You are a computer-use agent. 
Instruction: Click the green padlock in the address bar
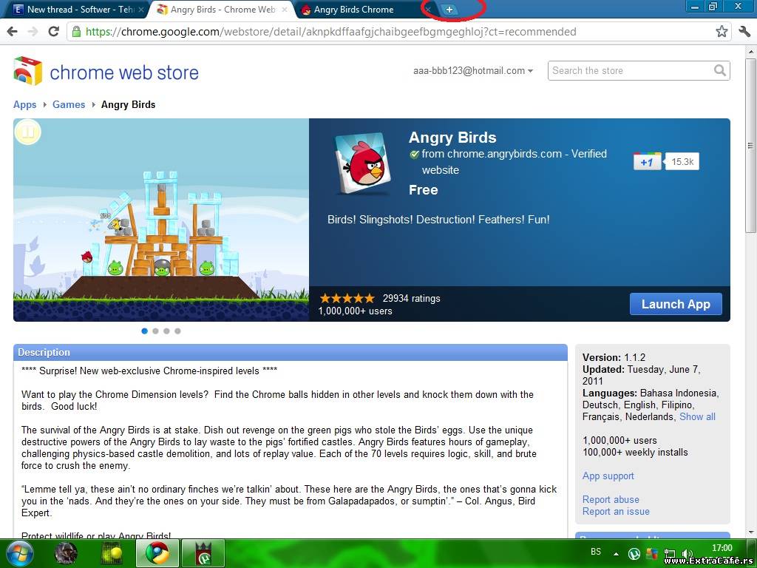pos(76,32)
